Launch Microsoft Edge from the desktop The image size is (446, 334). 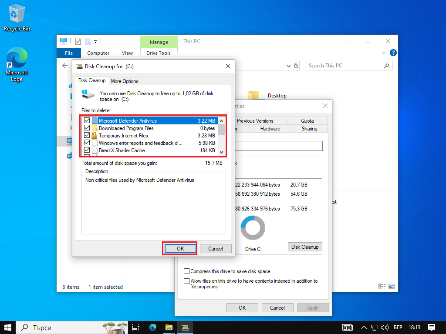(x=17, y=65)
